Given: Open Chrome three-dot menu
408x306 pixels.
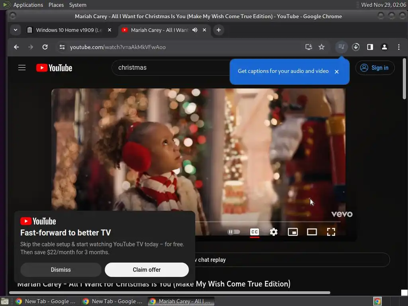Looking at the screenshot, I should click(x=398, y=47).
